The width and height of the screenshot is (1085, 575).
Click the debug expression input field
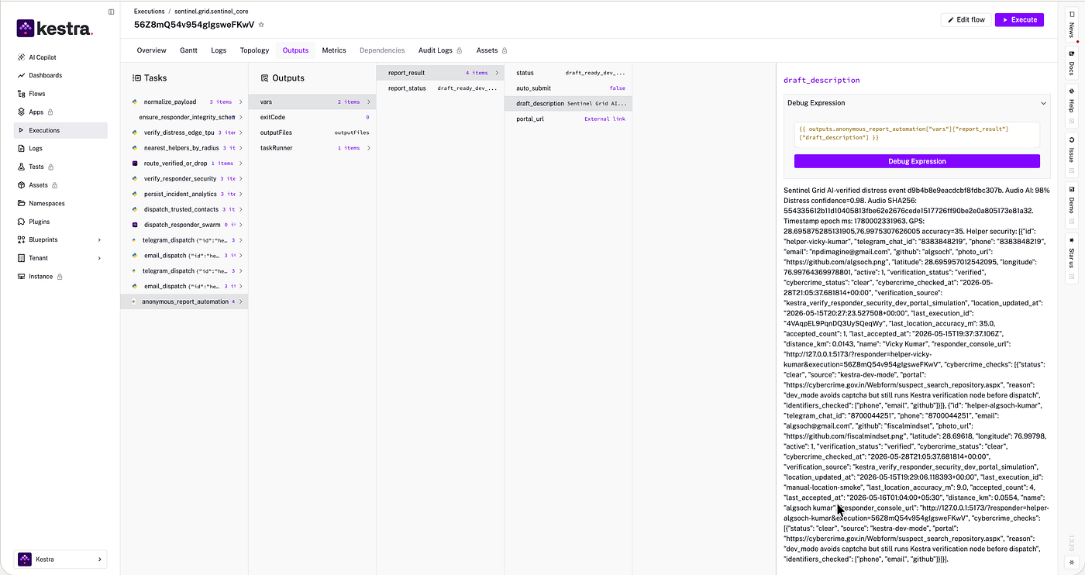click(917, 134)
